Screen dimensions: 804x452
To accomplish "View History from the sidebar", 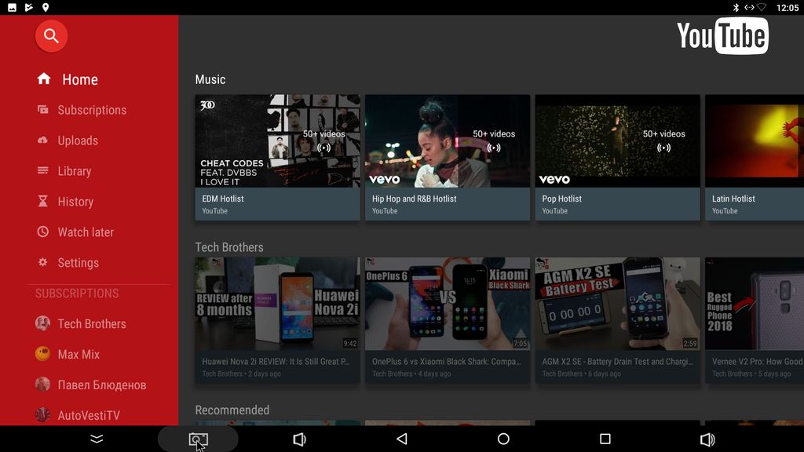I will (x=75, y=202).
